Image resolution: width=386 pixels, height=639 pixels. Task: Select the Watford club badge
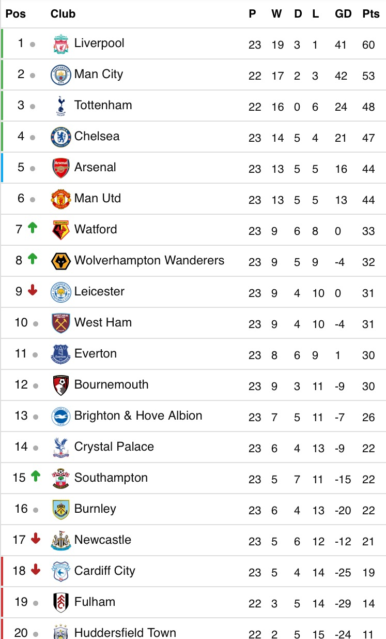point(61,230)
